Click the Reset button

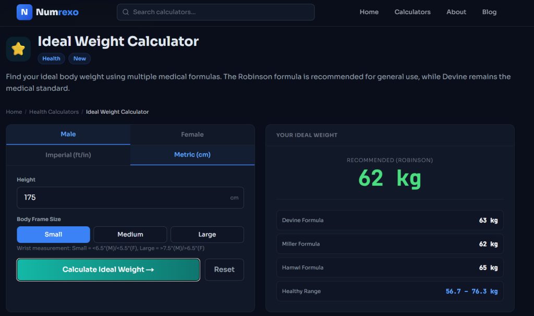coord(224,270)
